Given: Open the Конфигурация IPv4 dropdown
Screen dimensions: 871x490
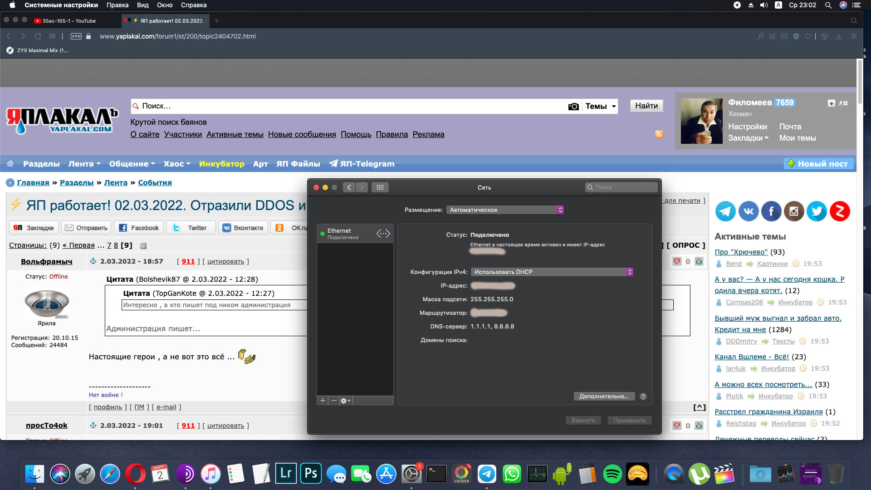Looking at the screenshot, I should (x=552, y=272).
